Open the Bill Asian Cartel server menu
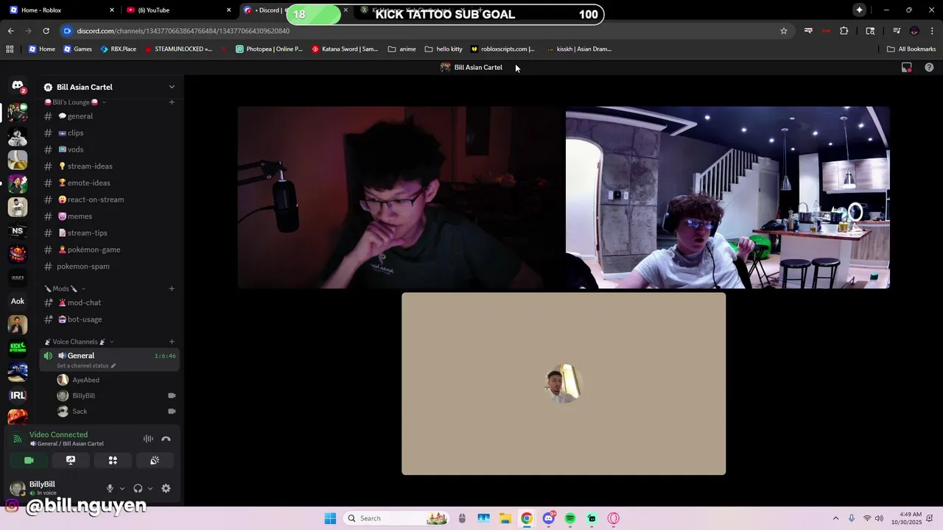This screenshot has height=530, width=943. [111, 87]
